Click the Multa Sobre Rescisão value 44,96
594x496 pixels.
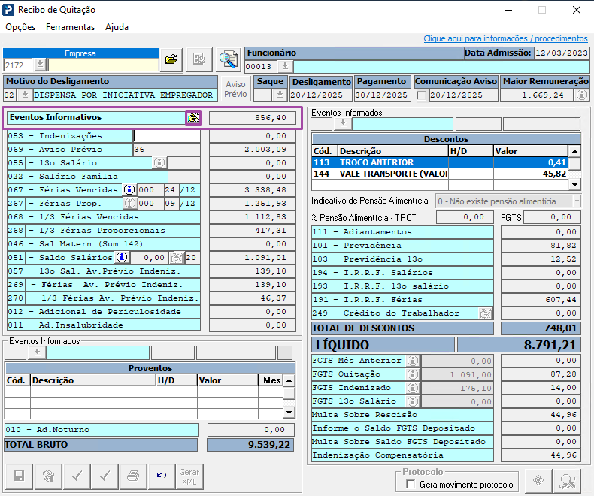coord(541,415)
